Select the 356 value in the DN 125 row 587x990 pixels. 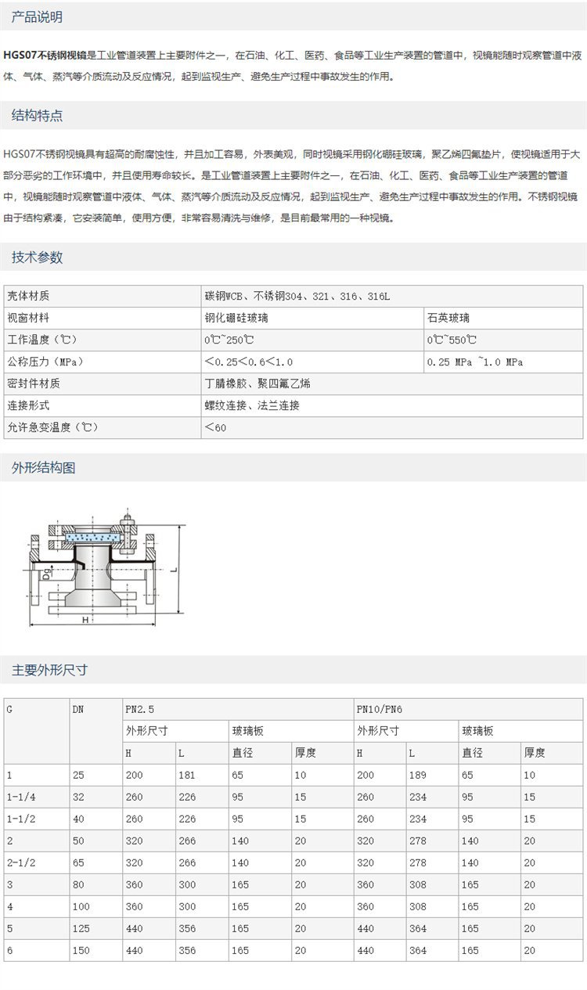[202, 928]
